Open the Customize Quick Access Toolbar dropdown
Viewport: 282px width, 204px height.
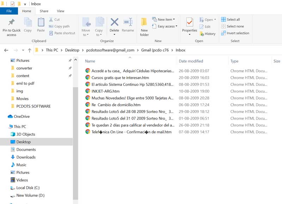coord(25,4)
